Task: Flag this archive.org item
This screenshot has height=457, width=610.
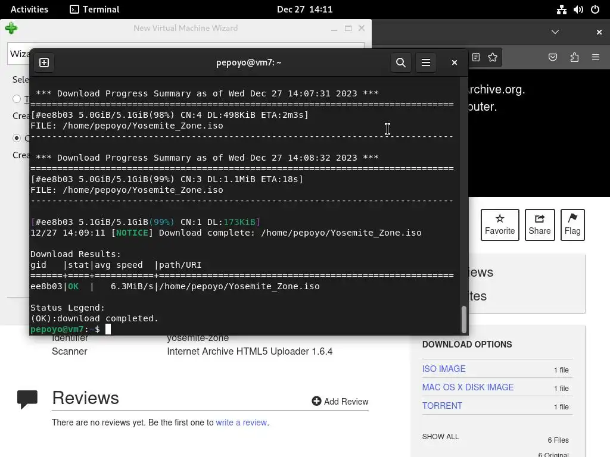Action: point(572,225)
